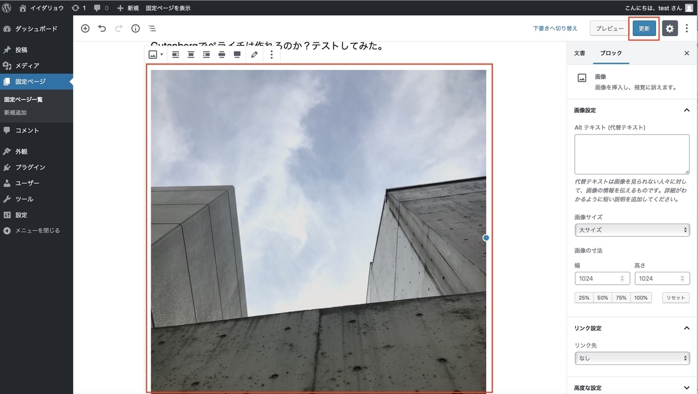
Task: Open ユーザー in the sidebar
Action: tap(36, 183)
